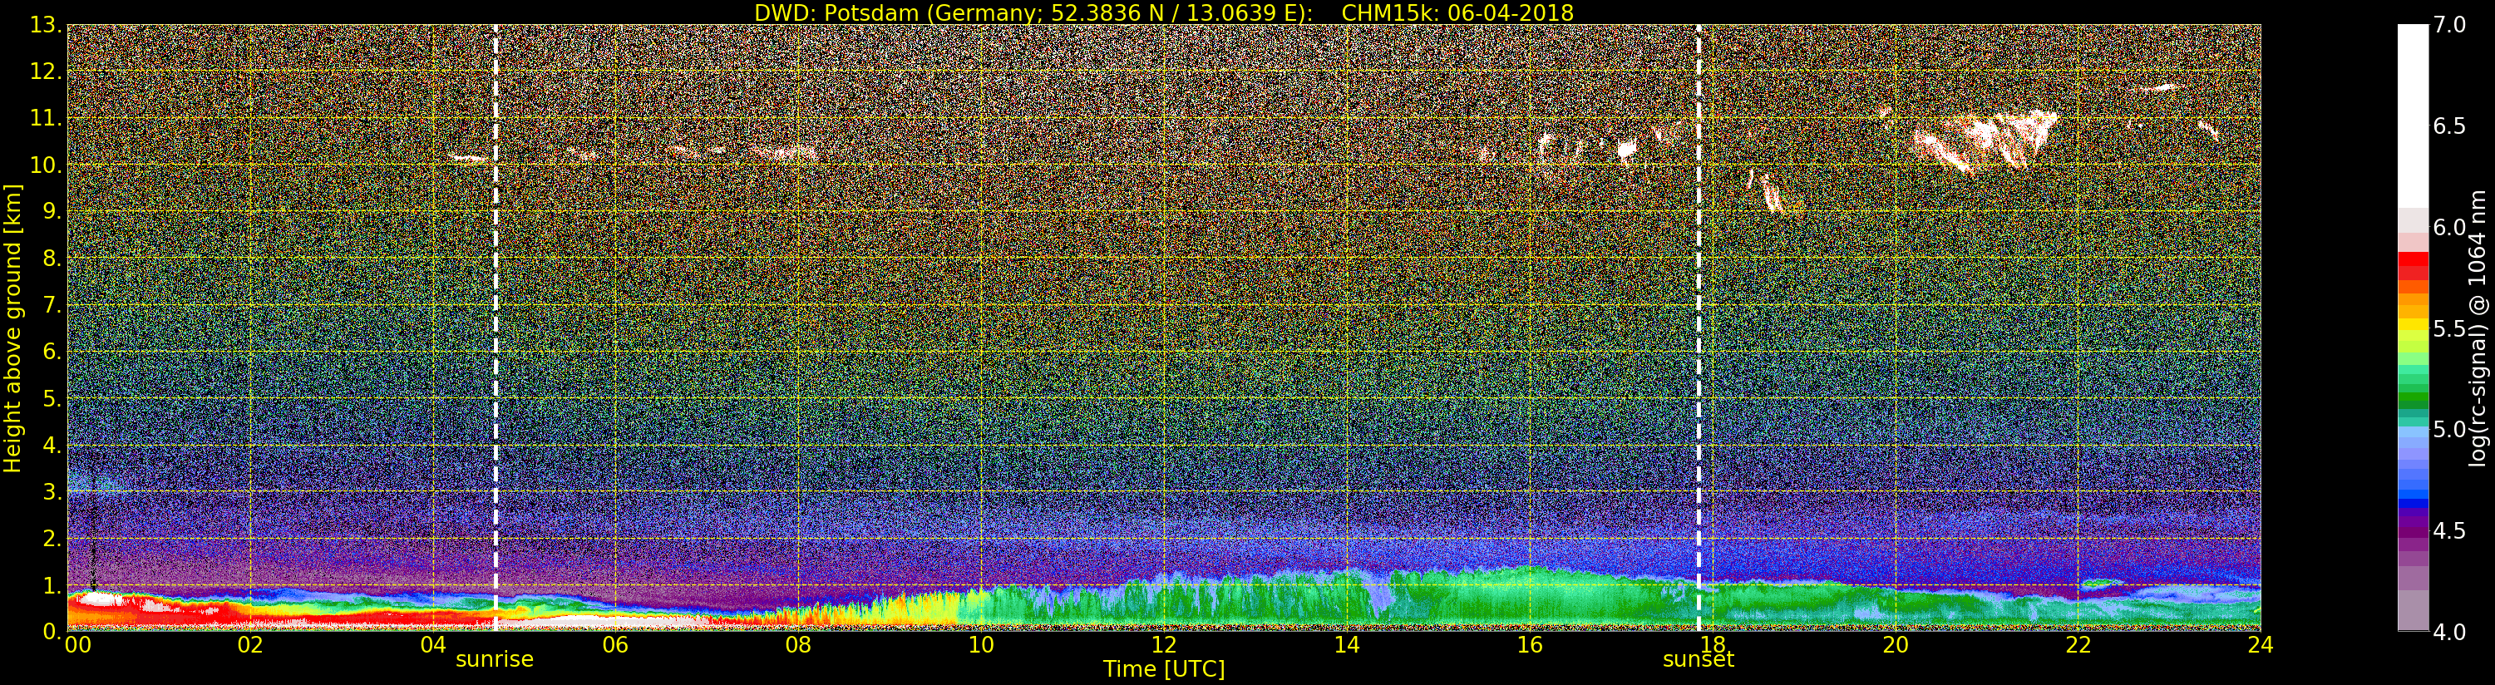
Task: Click the y-axis tick label '1.'
Action: pos(52,584)
